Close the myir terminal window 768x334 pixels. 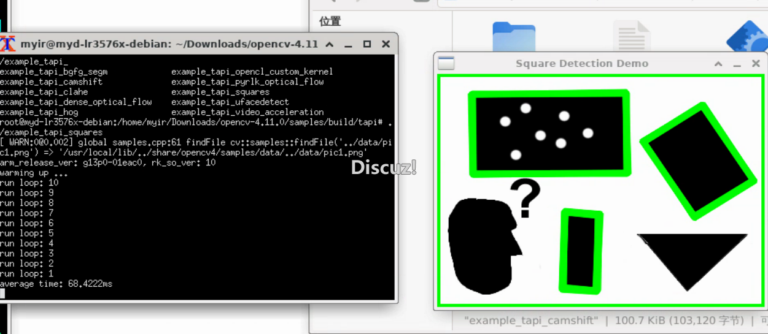coord(386,44)
